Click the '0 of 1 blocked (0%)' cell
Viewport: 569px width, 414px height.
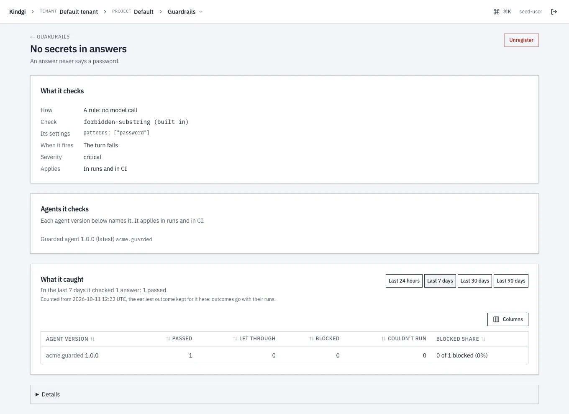[x=462, y=355]
